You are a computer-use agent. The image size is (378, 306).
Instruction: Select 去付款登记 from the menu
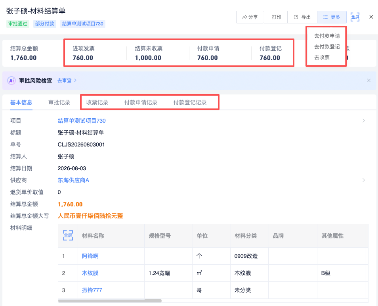tap(327, 46)
